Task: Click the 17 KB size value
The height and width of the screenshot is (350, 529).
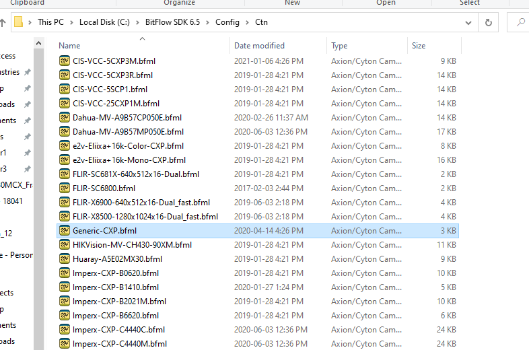Action: tap(447, 132)
